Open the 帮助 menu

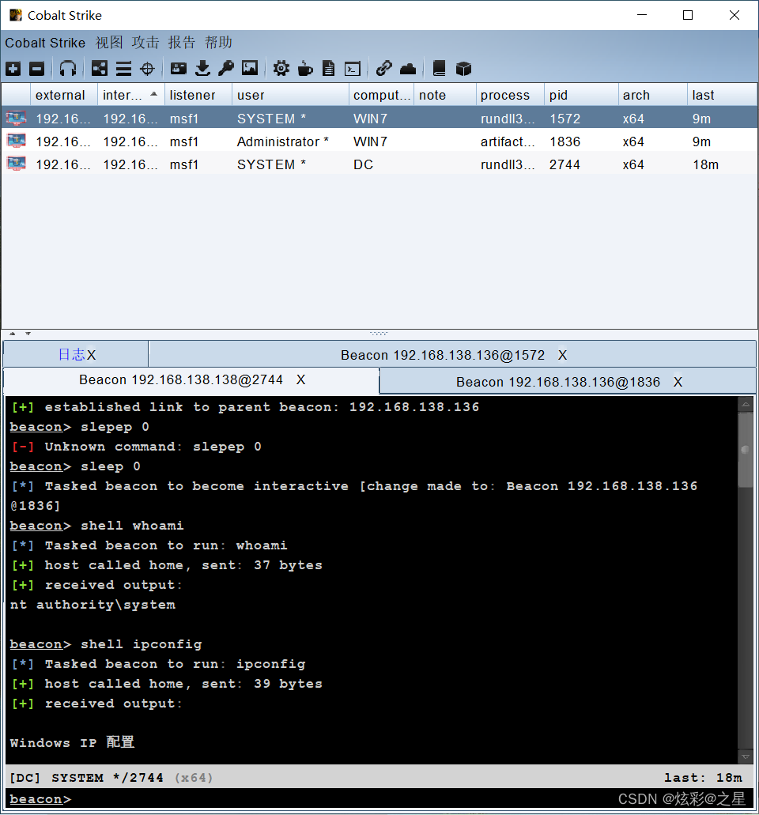click(x=218, y=43)
